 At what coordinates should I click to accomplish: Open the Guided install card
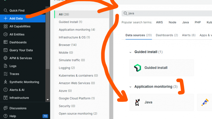(162, 68)
